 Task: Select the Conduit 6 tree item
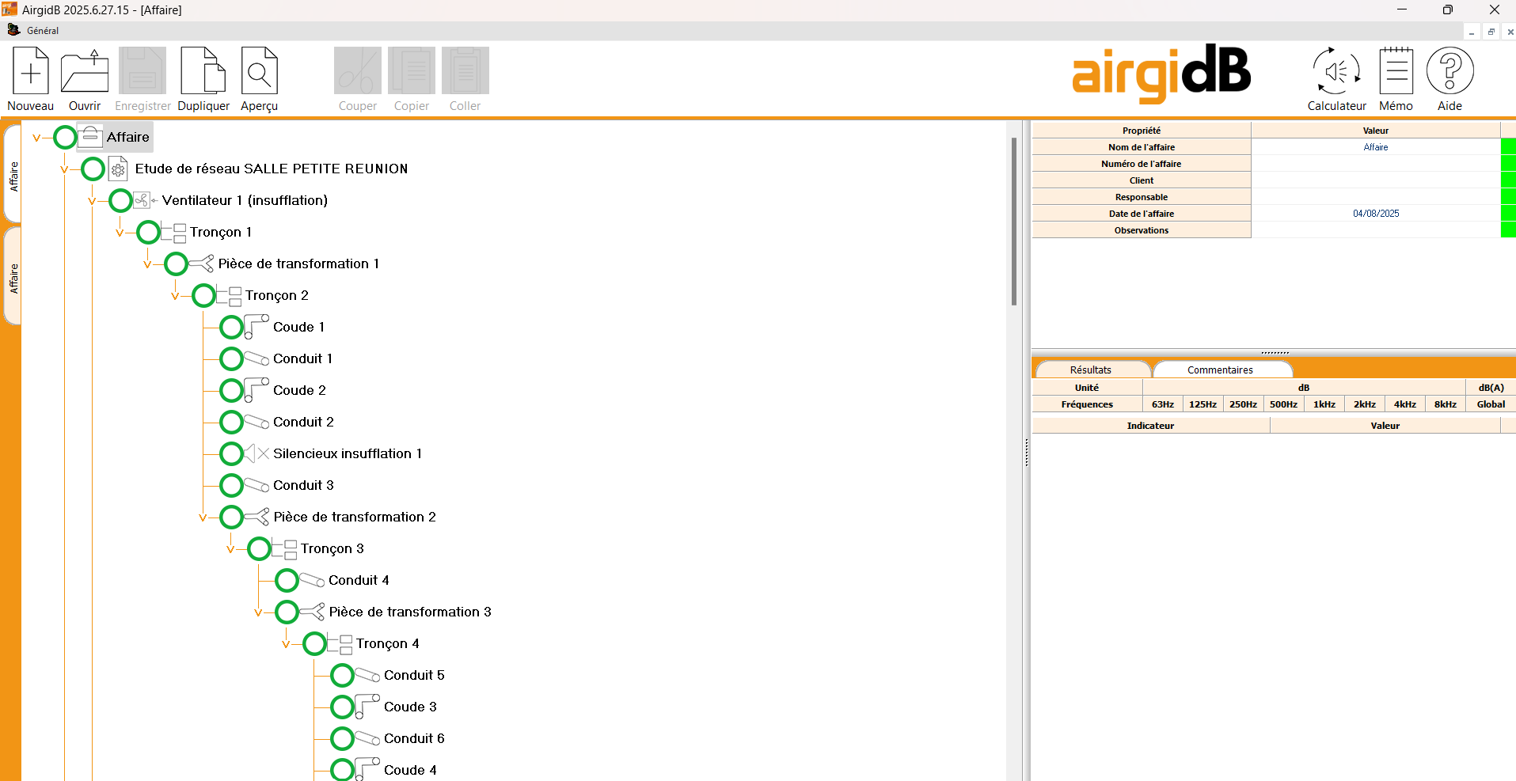click(x=413, y=738)
